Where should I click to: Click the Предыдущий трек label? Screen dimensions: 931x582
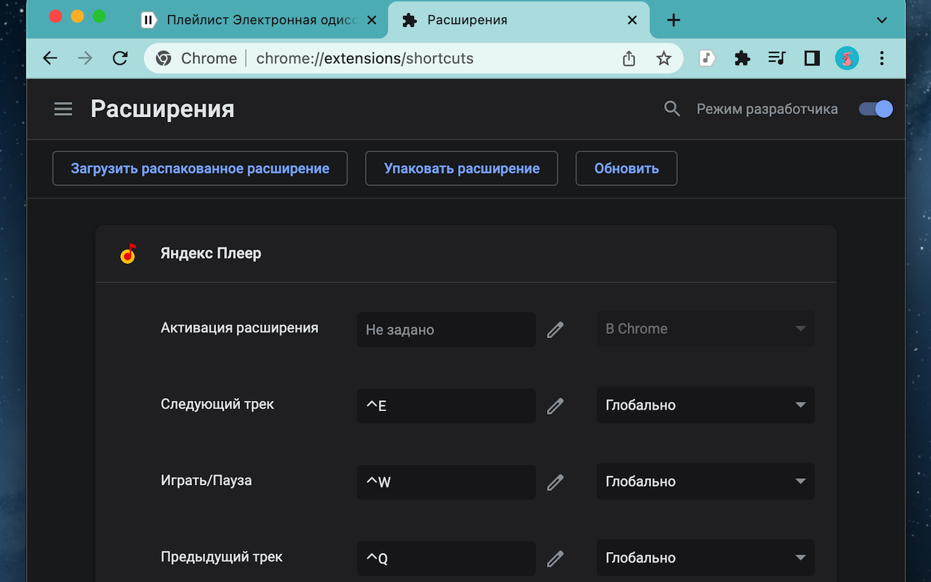click(222, 557)
